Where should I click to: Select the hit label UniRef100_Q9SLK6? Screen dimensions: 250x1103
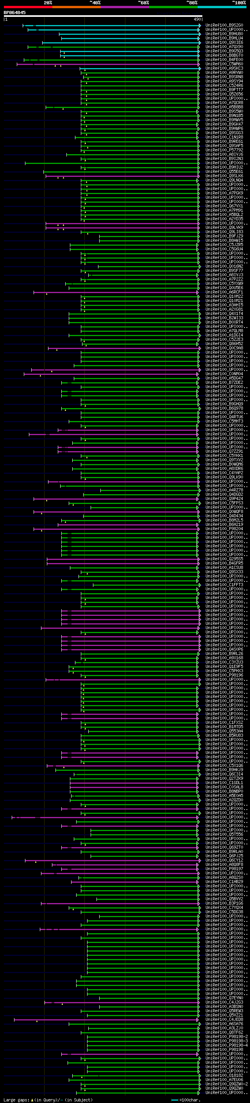224,176
